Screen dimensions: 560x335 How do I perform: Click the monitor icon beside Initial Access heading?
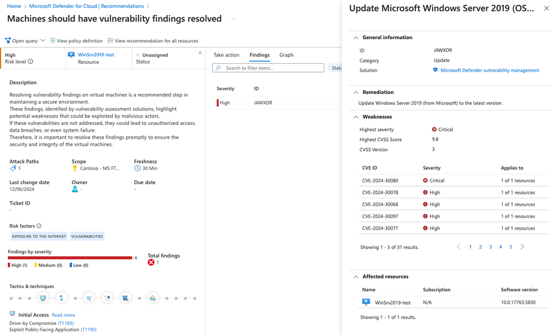pyautogui.click(x=12, y=314)
